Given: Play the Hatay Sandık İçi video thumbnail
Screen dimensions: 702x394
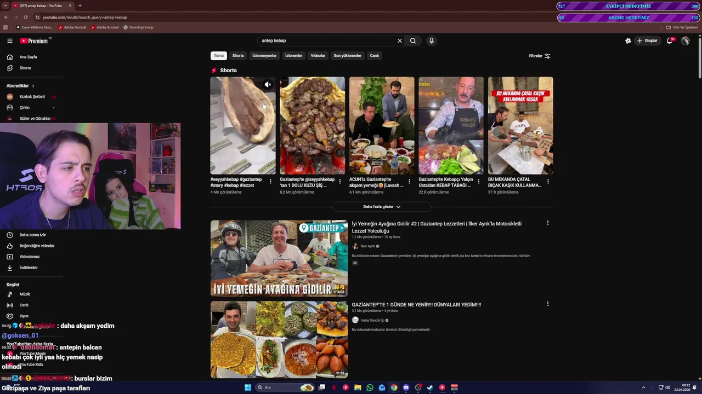Looking at the screenshot, I should coord(279,340).
